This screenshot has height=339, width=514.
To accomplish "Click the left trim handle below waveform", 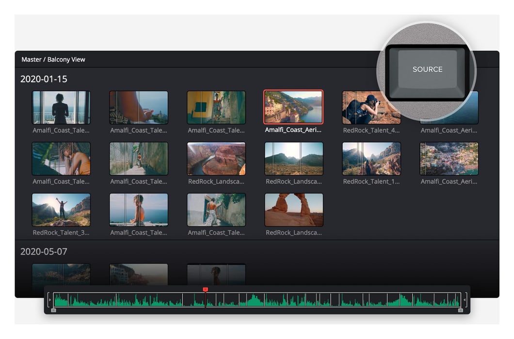I will (54, 310).
